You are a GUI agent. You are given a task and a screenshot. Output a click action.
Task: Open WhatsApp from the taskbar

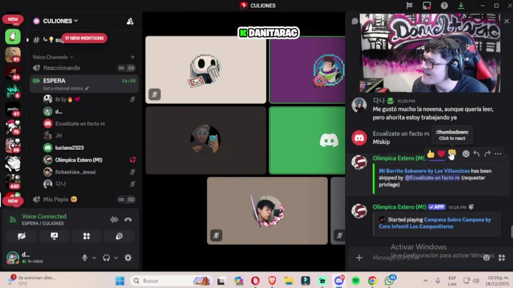[389, 281]
